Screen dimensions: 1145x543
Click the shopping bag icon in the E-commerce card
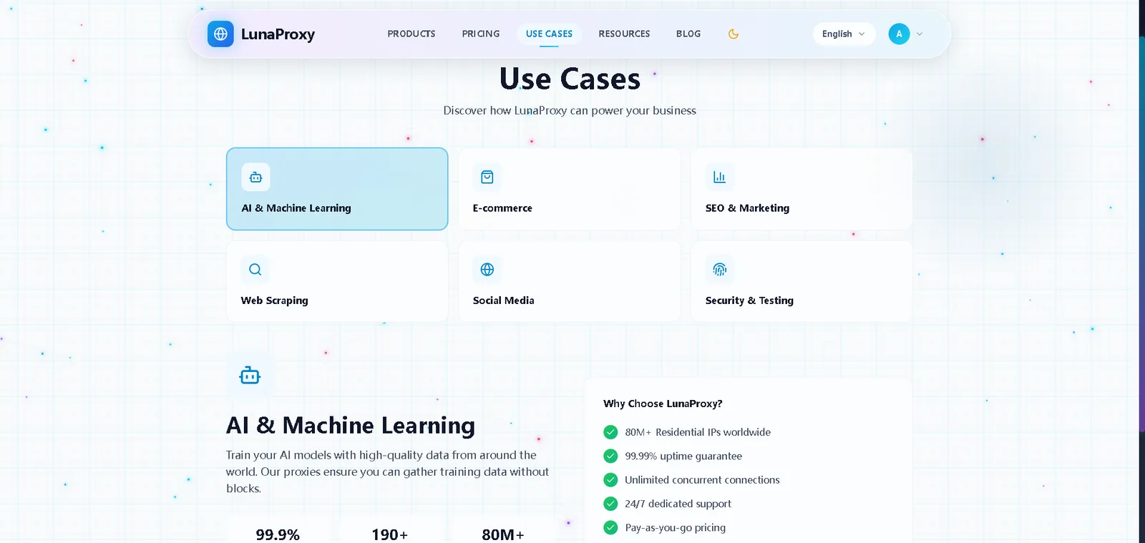[487, 177]
